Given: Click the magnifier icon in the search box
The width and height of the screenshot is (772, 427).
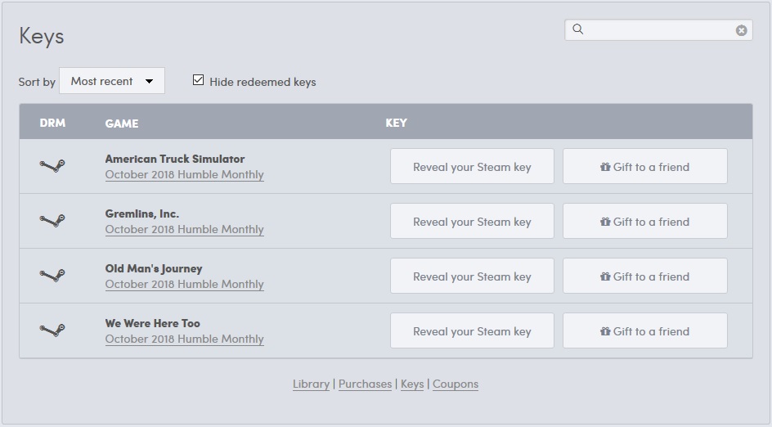Looking at the screenshot, I should tap(578, 29).
